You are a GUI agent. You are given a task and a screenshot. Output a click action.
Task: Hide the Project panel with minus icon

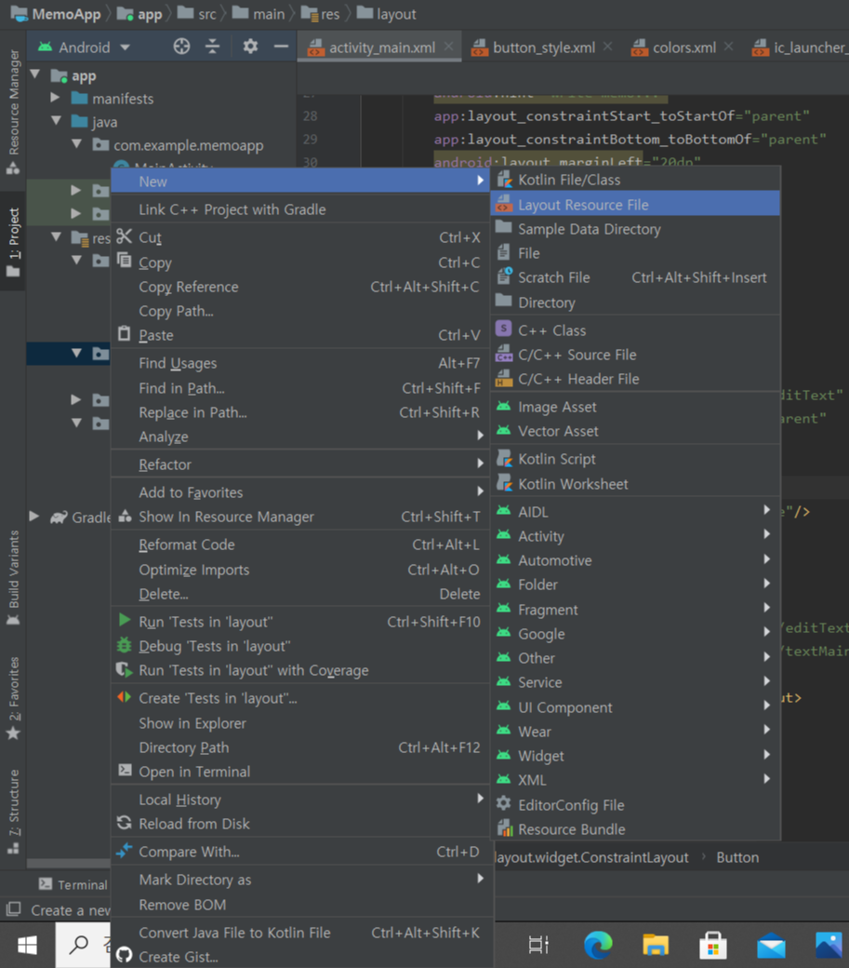281,47
